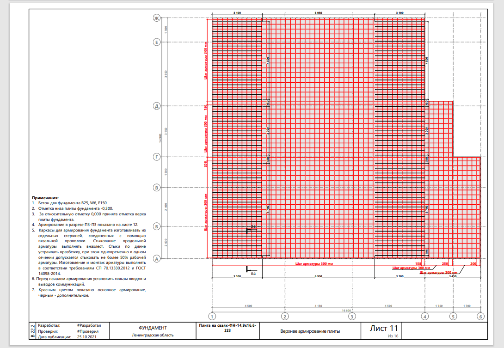Click the Примечания heading in the notes
Image resolution: width=504 pixels, height=348 pixels.
(x=45, y=198)
